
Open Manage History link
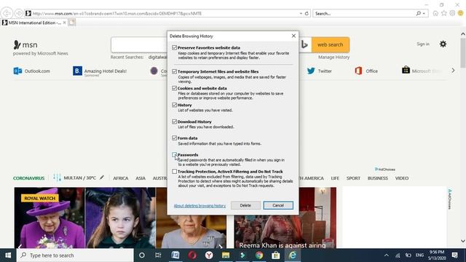(333, 57)
